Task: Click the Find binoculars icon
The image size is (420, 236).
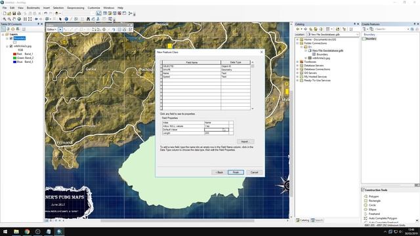Action: pyautogui.click(x=88, y=19)
